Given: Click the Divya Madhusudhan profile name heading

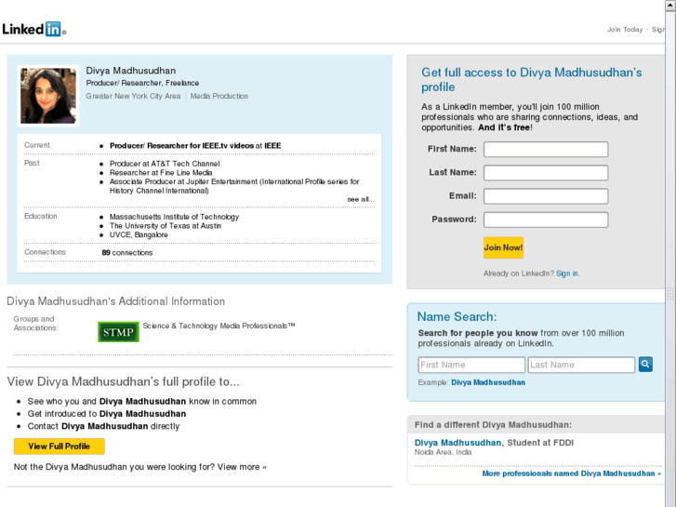Looking at the screenshot, I should pos(130,71).
